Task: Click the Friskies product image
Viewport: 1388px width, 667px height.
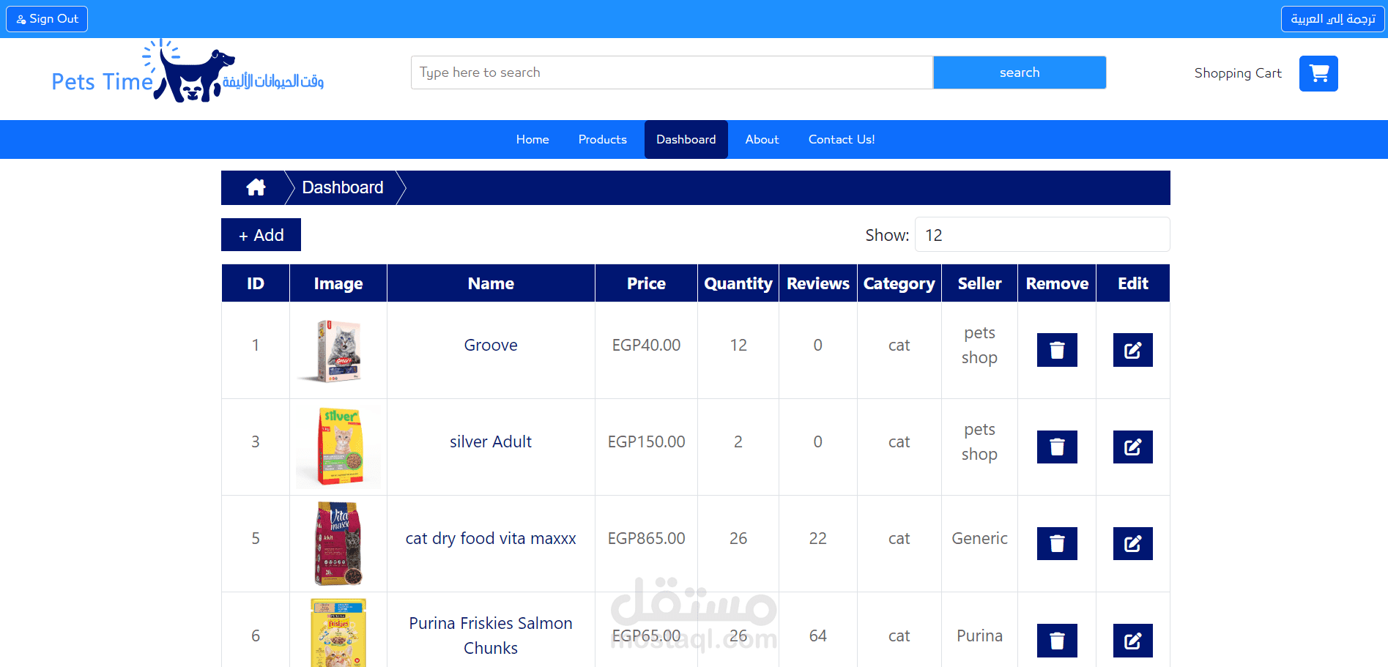Action: pyautogui.click(x=338, y=633)
